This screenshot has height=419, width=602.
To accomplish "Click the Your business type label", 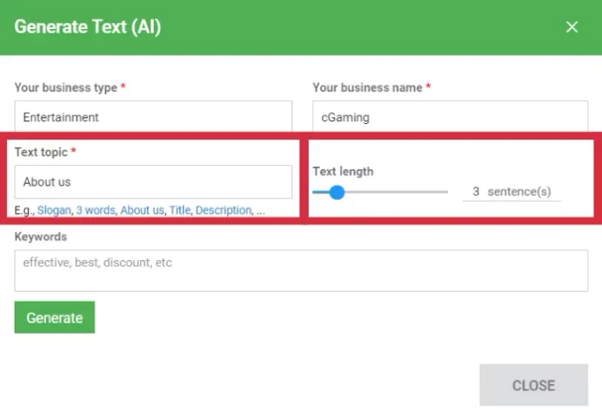I will (66, 87).
